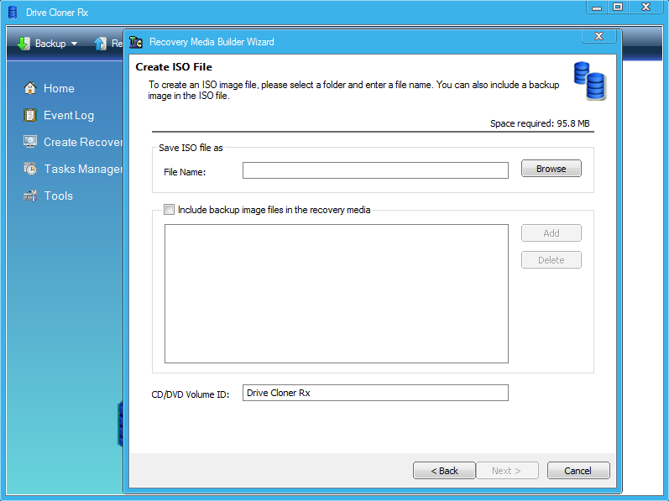Image resolution: width=669 pixels, height=501 pixels.
Task: Click the Drive Cloner Rx title bar icon
Action: pyautogui.click(x=13, y=13)
